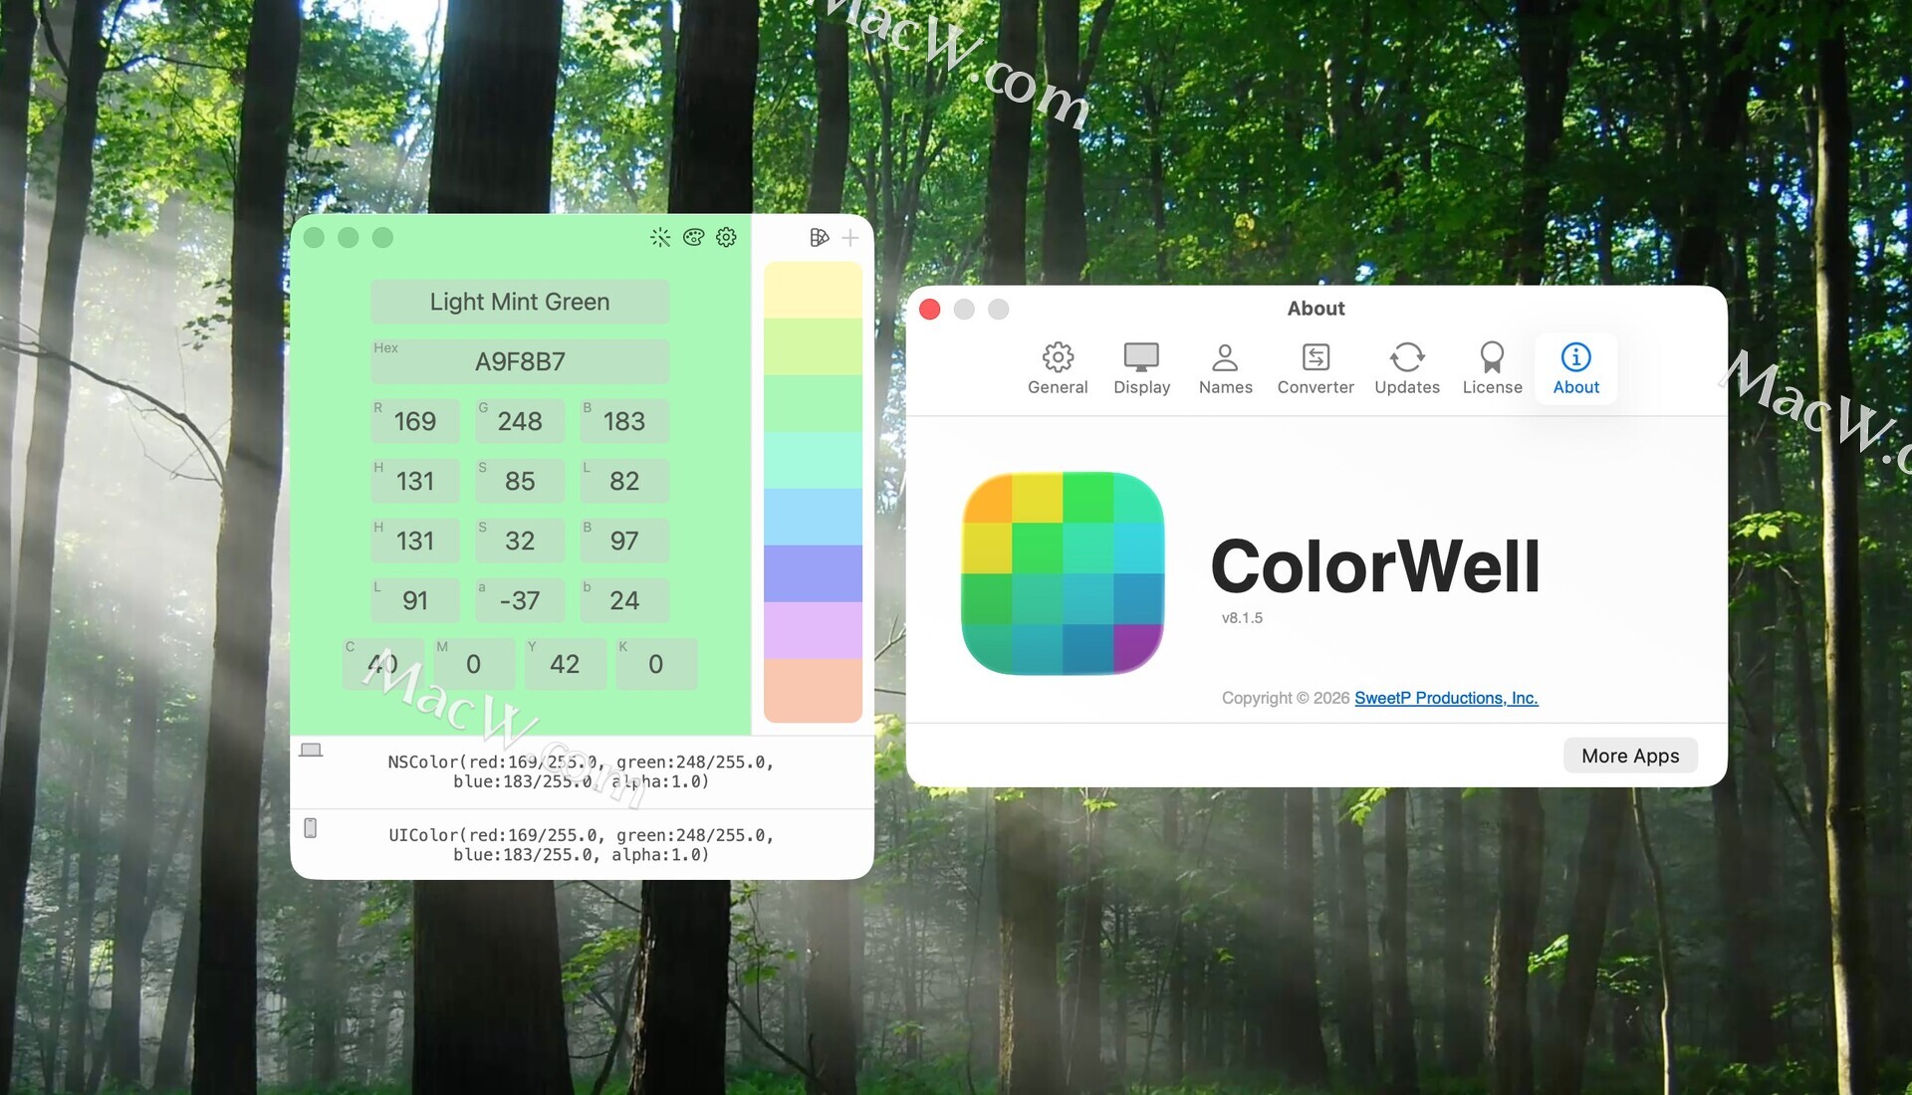Click the laptop icon beside NSColor code

tap(311, 751)
